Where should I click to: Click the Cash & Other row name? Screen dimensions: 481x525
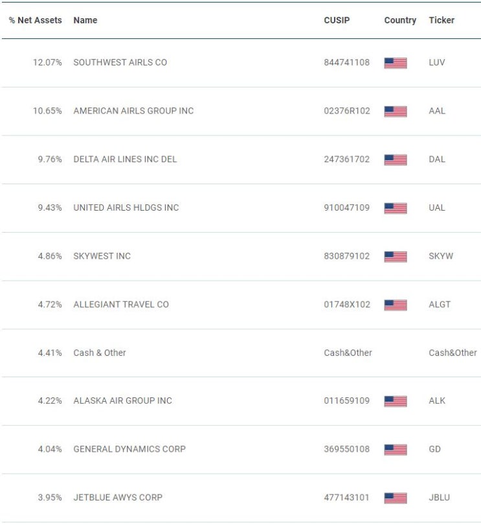(100, 353)
